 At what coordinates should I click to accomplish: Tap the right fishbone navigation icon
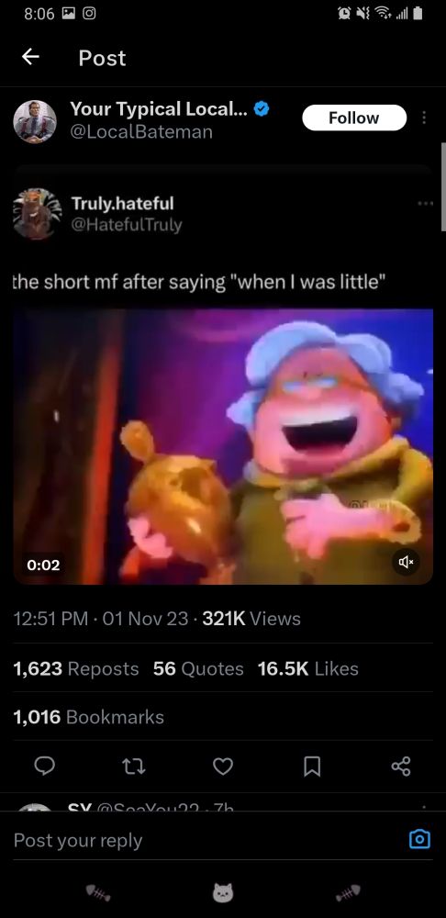point(348,893)
